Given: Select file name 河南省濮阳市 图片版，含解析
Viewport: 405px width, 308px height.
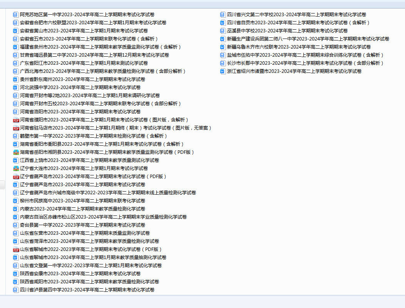Looking at the screenshot, I should tap(104, 120).
